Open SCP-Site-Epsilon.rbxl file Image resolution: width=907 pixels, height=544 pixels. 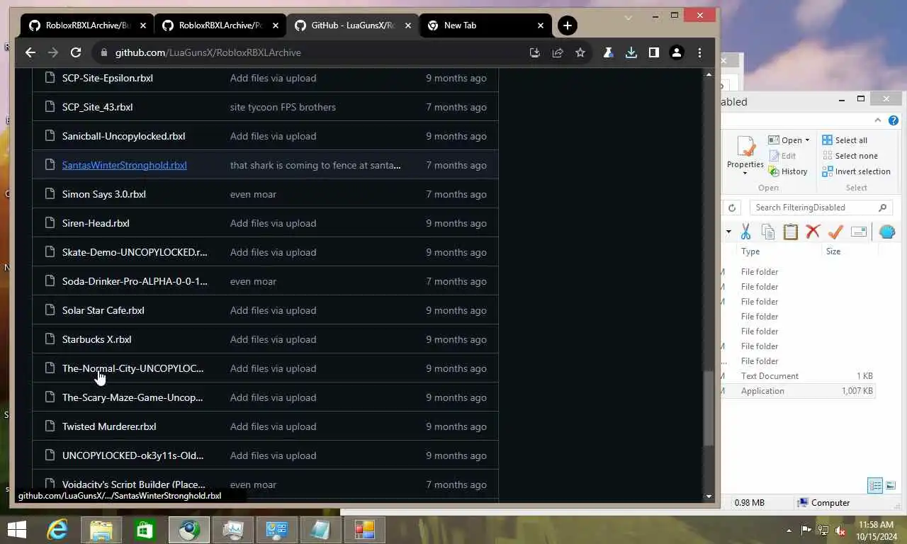[x=108, y=78]
